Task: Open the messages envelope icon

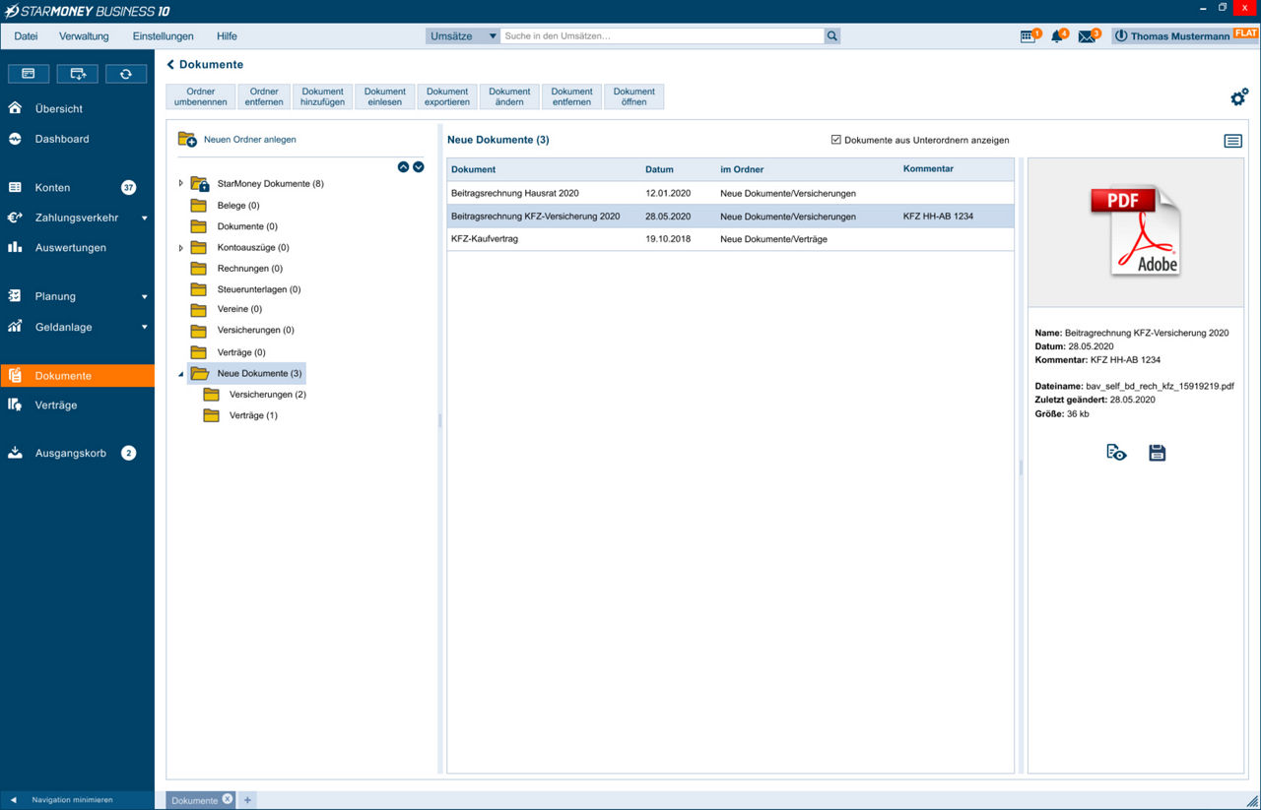Action: tap(1087, 36)
